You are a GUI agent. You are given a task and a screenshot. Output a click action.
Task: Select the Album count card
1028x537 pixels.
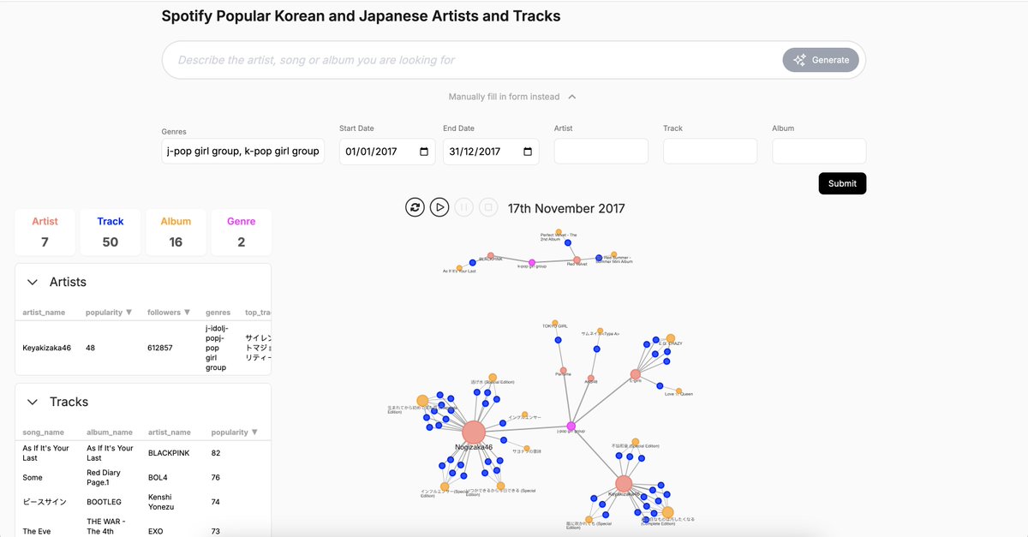(x=176, y=232)
